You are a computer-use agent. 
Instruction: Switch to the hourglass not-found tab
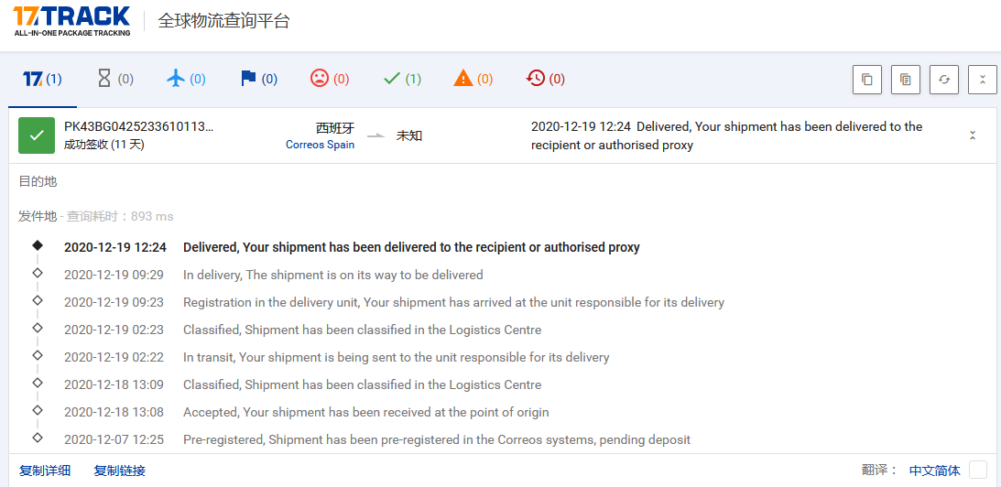click(x=115, y=80)
